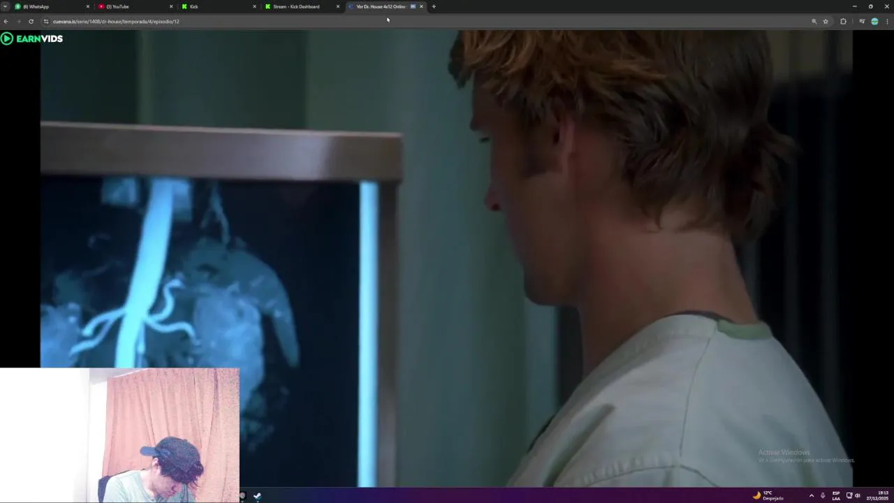
Task: Open the media controls button
Action: point(862,21)
